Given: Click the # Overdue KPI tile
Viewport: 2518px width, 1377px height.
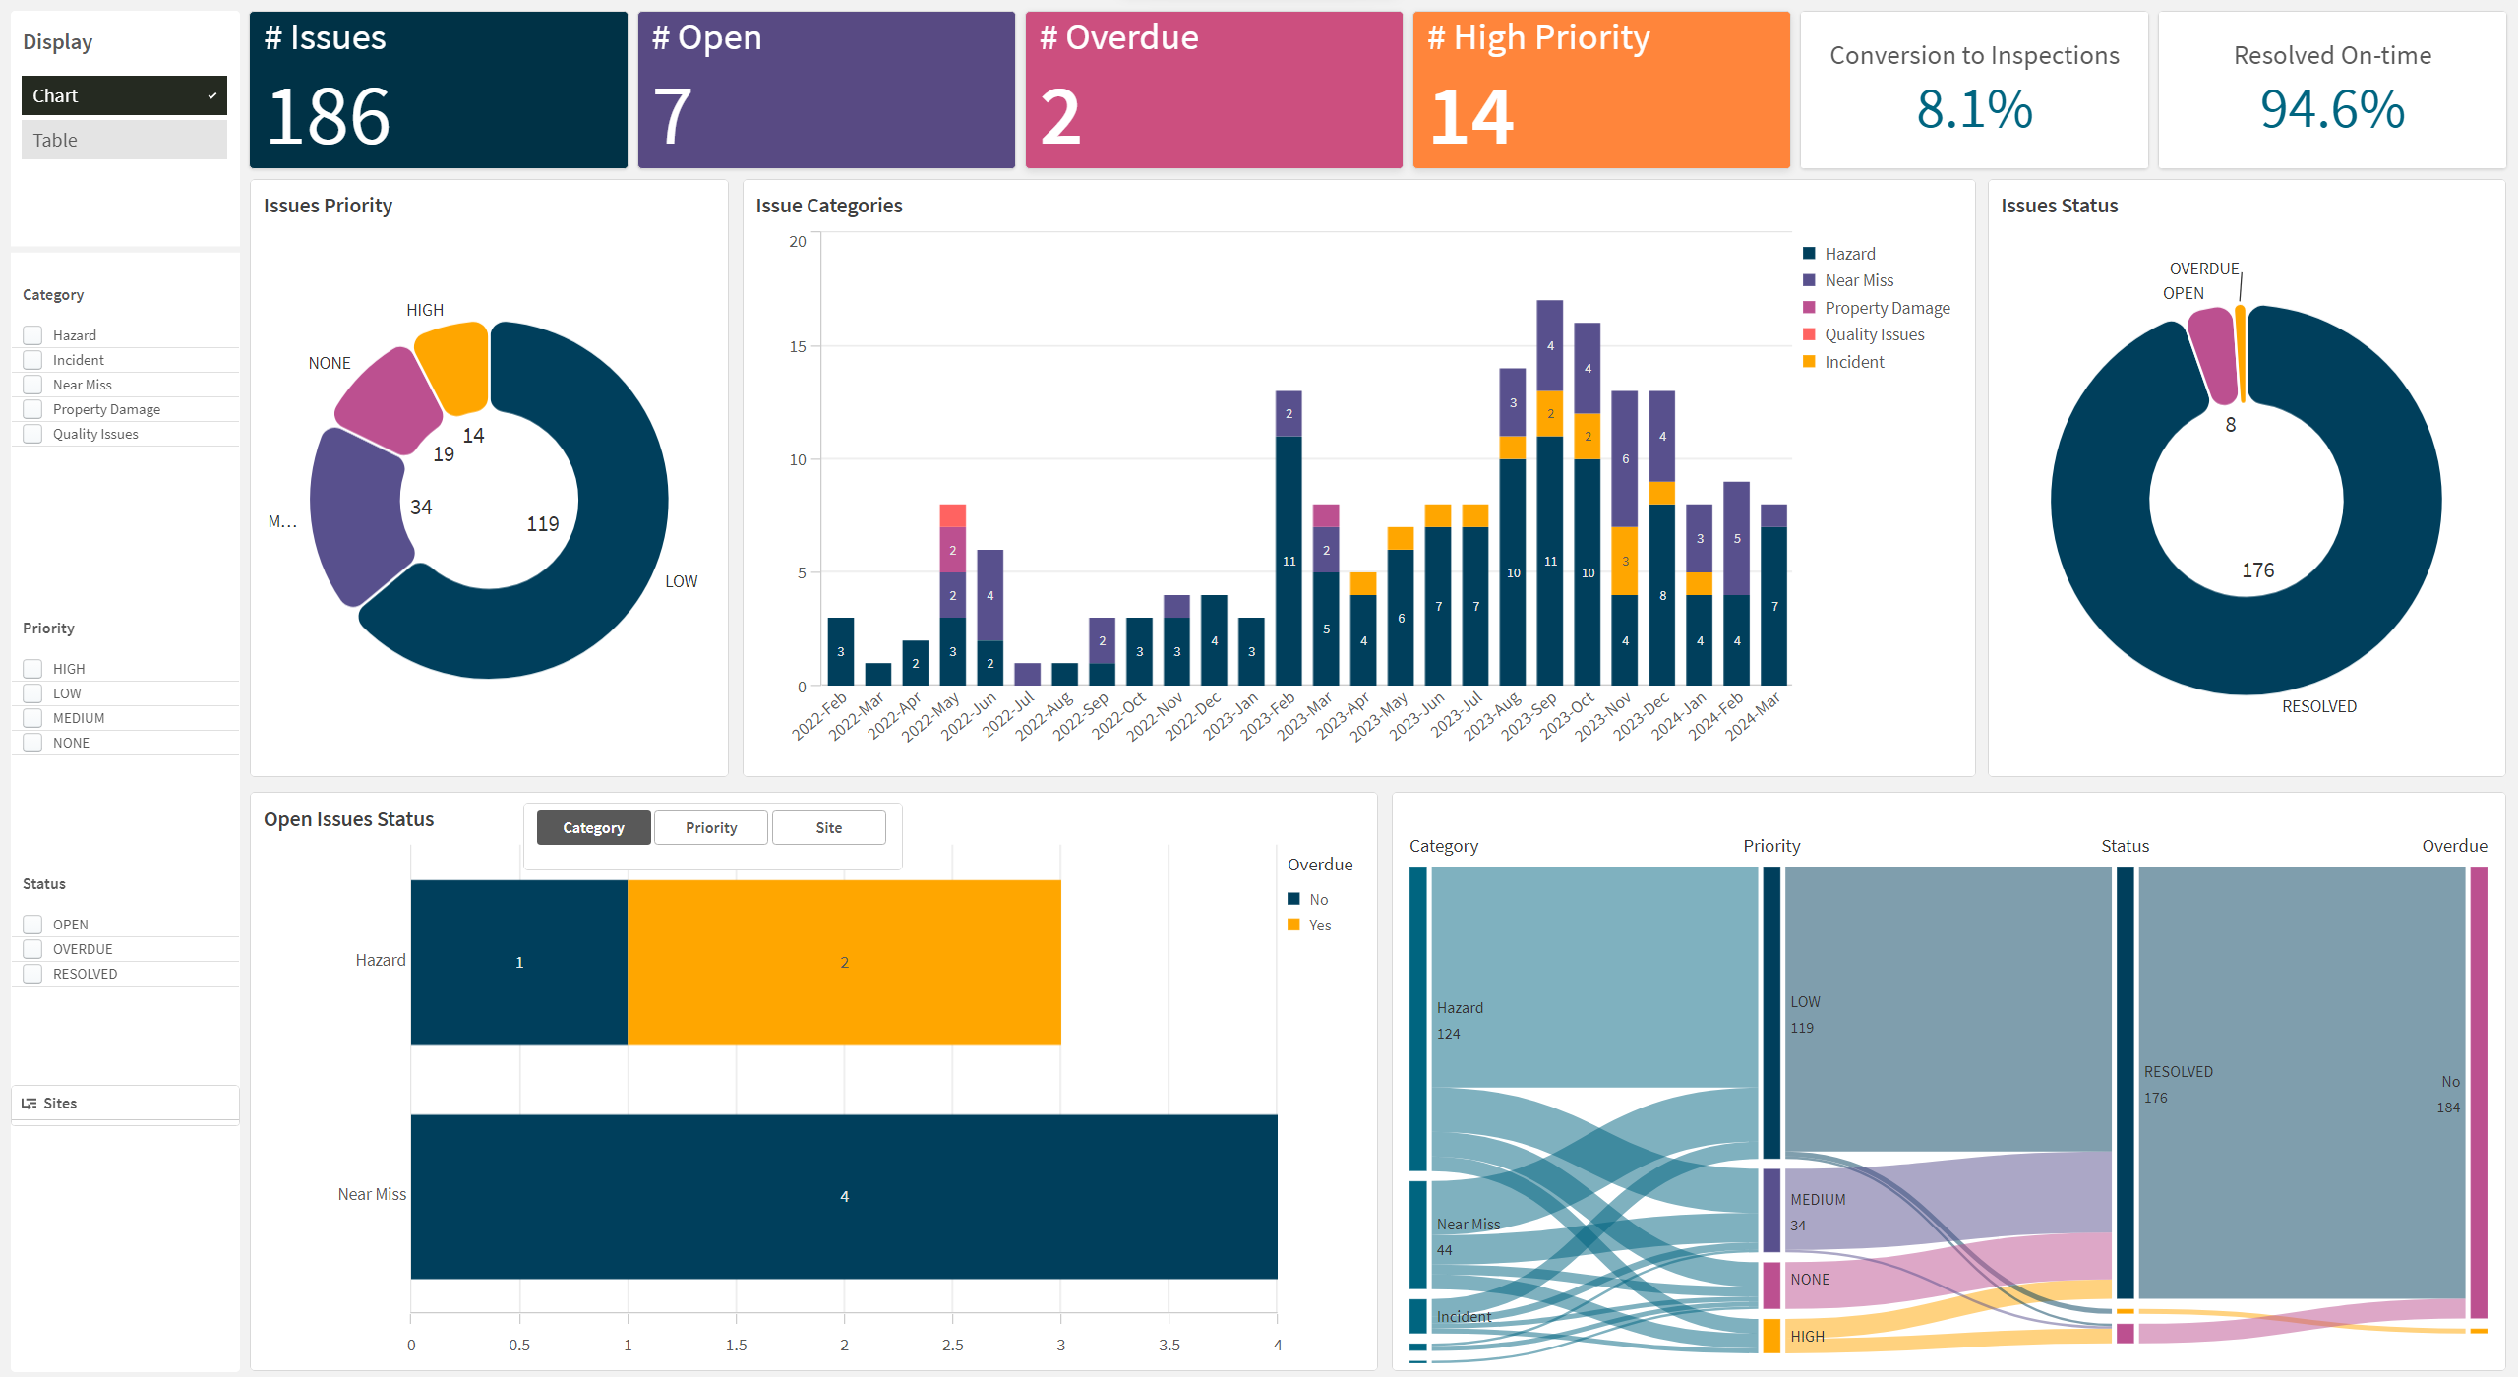Looking at the screenshot, I should 1213,90.
